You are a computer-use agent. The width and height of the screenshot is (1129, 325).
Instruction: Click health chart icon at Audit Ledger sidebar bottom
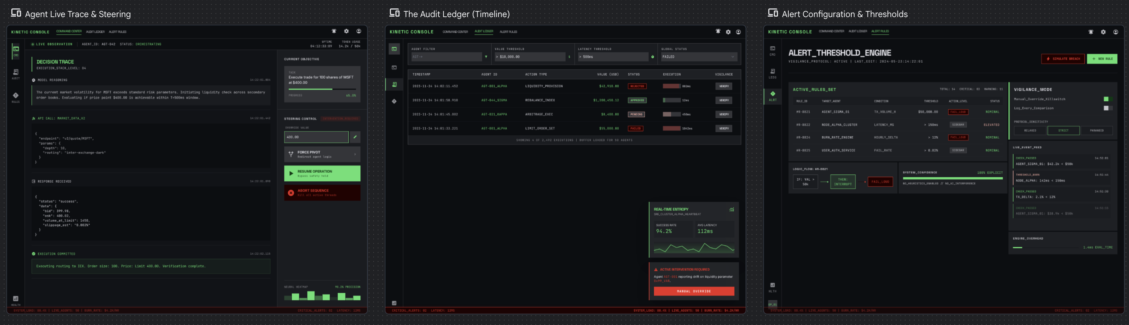tap(394, 303)
